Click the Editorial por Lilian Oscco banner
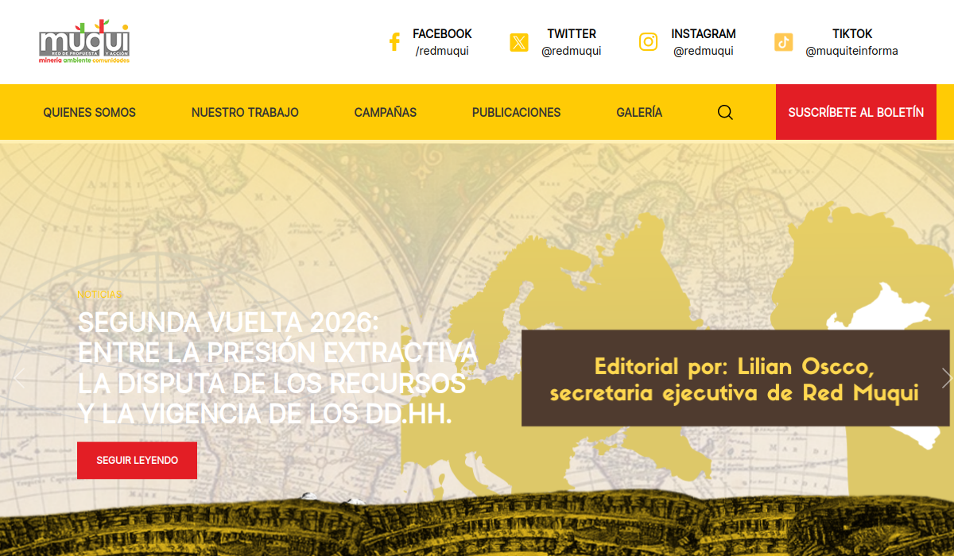The height and width of the screenshot is (556, 954). pyautogui.click(x=735, y=378)
